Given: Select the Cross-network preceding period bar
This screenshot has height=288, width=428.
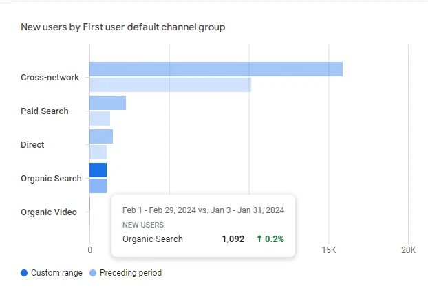Looking at the screenshot, I should pyautogui.click(x=171, y=85).
